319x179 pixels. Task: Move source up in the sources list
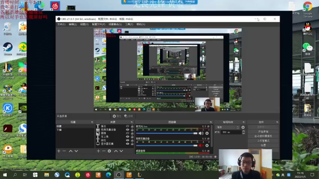pos(116,151)
